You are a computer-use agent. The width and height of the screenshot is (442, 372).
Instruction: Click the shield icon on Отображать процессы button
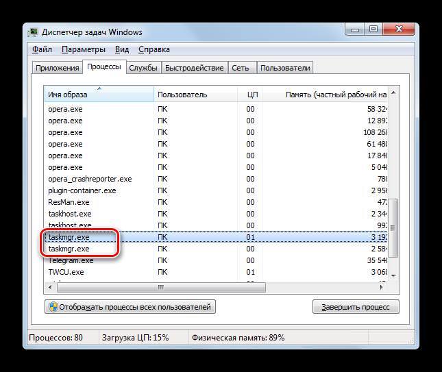click(x=53, y=307)
